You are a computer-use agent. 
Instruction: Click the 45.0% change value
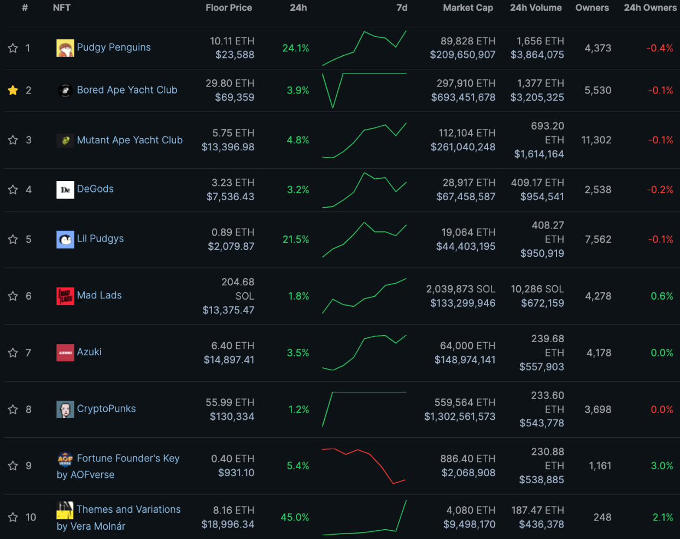(295, 517)
